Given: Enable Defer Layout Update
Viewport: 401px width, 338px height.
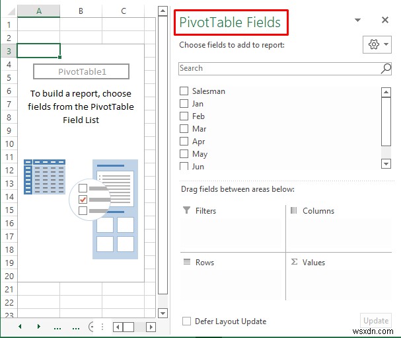Looking at the screenshot, I should click(x=186, y=321).
